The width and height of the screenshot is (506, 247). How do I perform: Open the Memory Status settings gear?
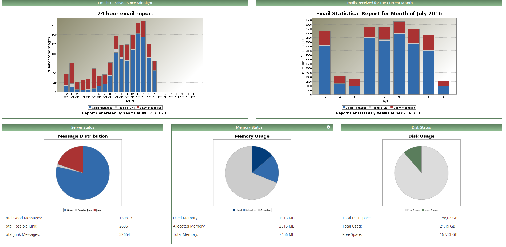pyautogui.click(x=329, y=127)
